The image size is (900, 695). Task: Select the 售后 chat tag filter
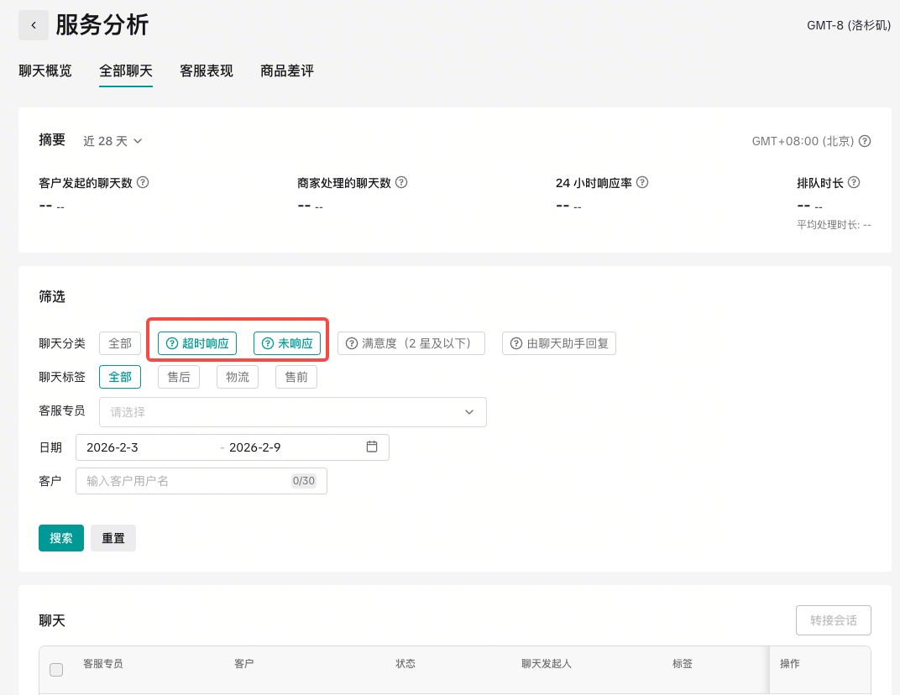click(179, 377)
